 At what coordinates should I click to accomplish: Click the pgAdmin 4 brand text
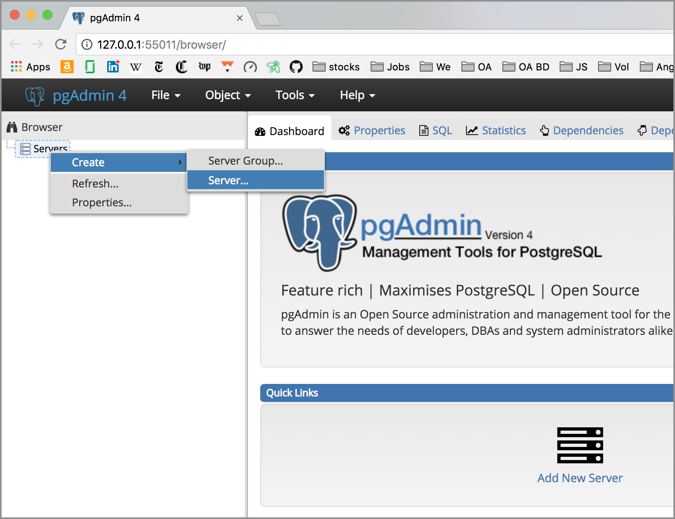(x=90, y=96)
